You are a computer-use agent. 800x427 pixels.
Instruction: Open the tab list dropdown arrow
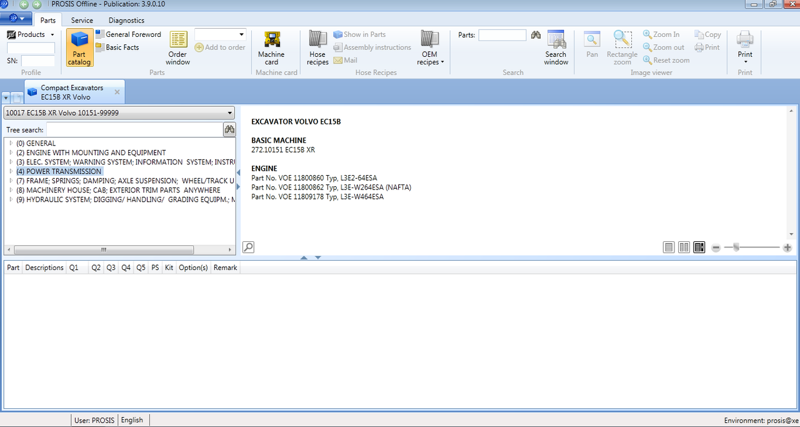(6, 98)
